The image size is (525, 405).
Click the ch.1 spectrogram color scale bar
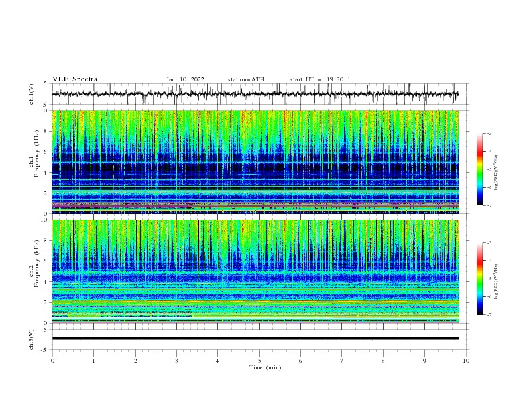click(480, 169)
